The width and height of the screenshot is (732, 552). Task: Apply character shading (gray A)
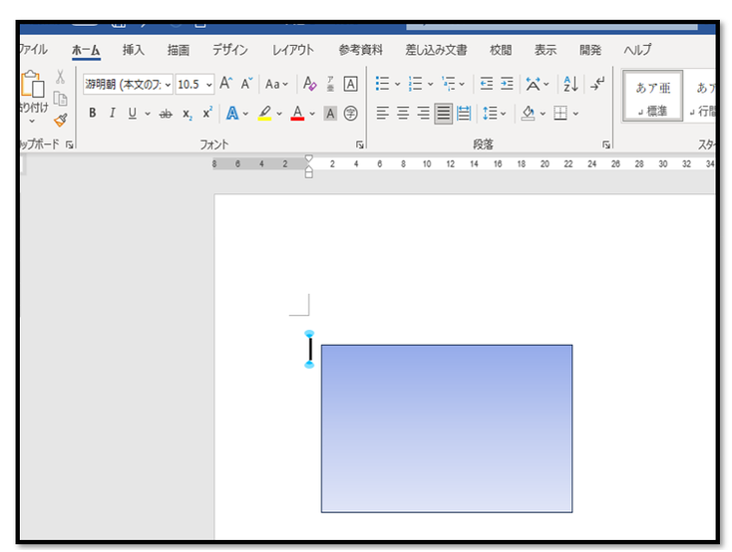click(x=330, y=114)
